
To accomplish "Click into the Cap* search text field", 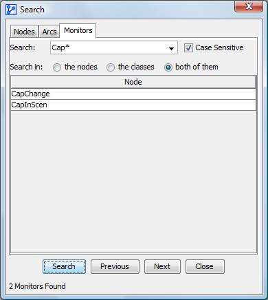I will click(x=109, y=47).
